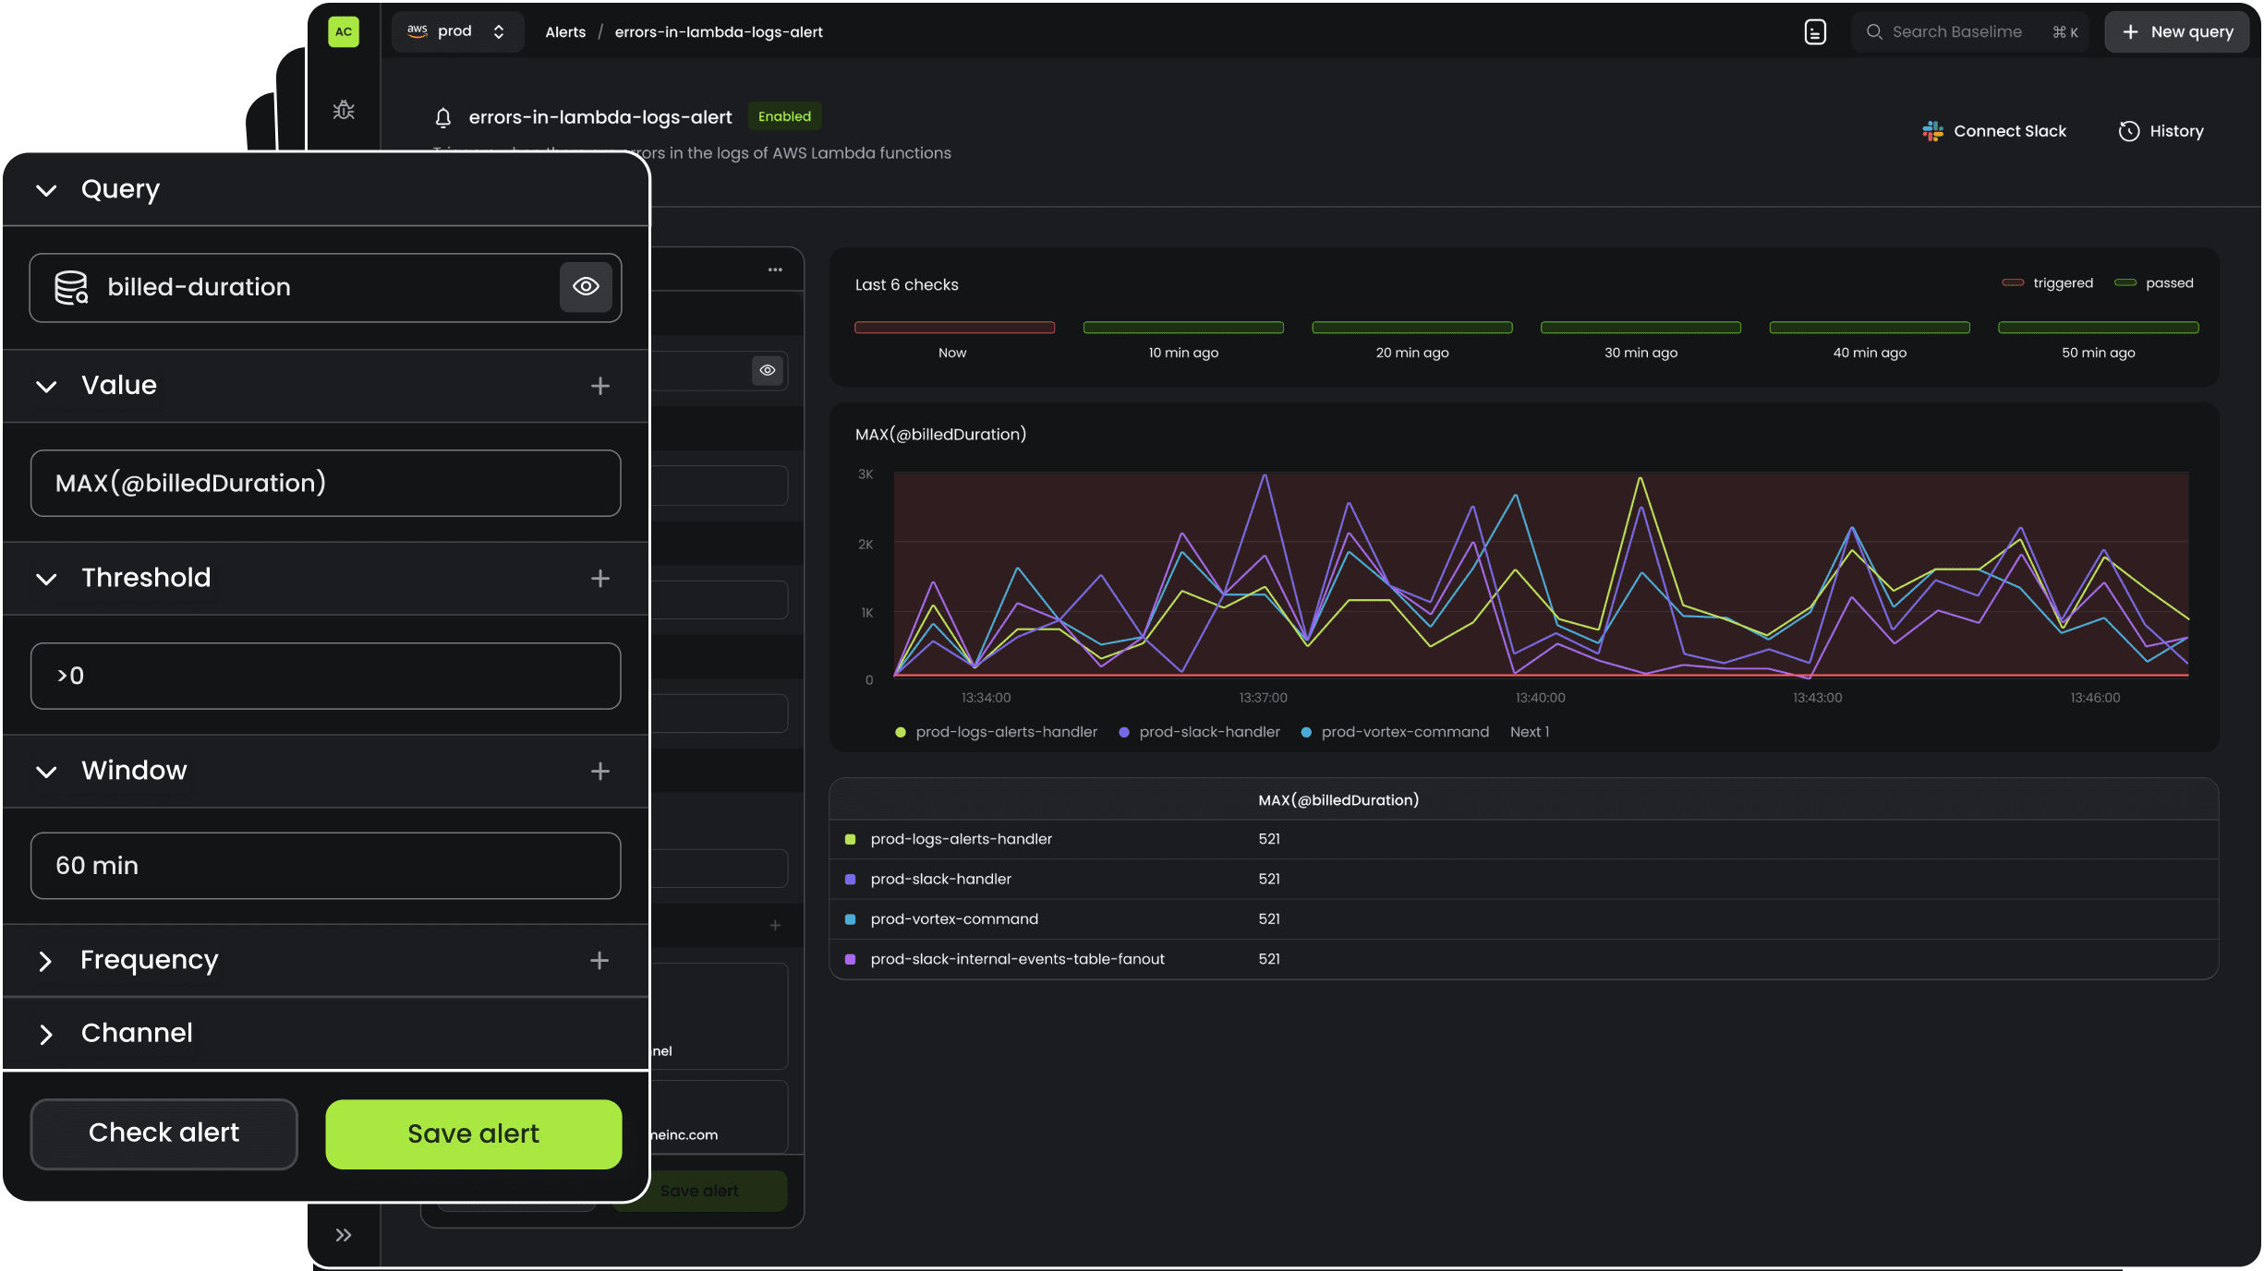The image size is (2264, 1271).
Task: Click the red triggered Now check bar
Action: (954, 328)
